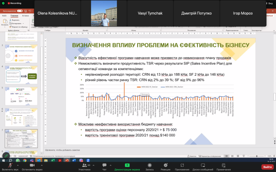This screenshot has width=276, height=172.
Task: Unmute microphone with Включить звук button
Action: (9, 166)
